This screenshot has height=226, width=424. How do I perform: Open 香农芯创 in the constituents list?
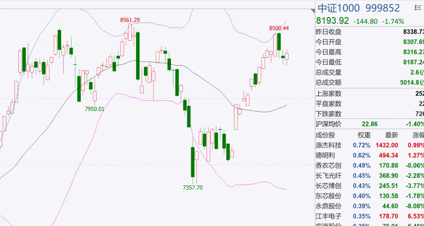coord(370,166)
